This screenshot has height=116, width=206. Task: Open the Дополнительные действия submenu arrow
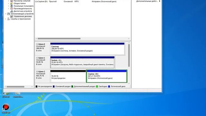click(x=160, y=1)
